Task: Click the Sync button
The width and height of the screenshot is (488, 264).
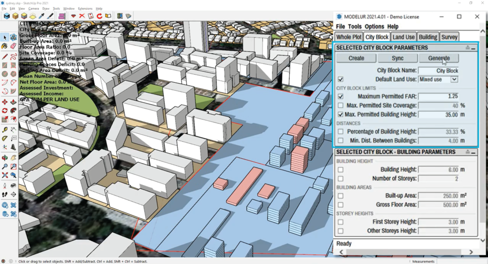Action: point(397,58)
